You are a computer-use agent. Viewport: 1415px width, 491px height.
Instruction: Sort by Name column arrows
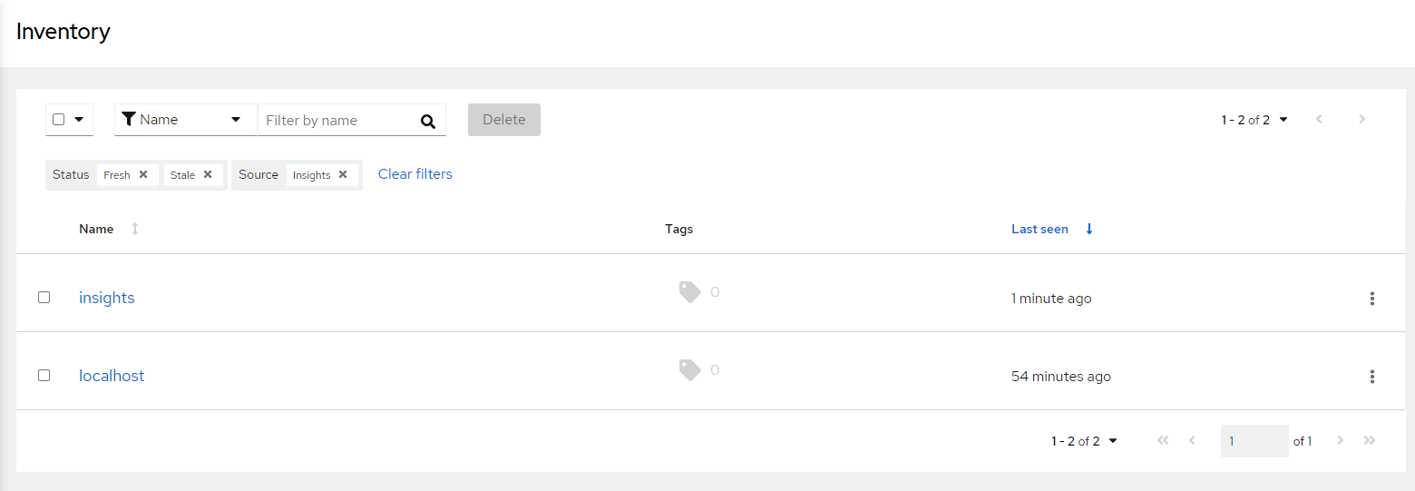[x=135, y=229]
